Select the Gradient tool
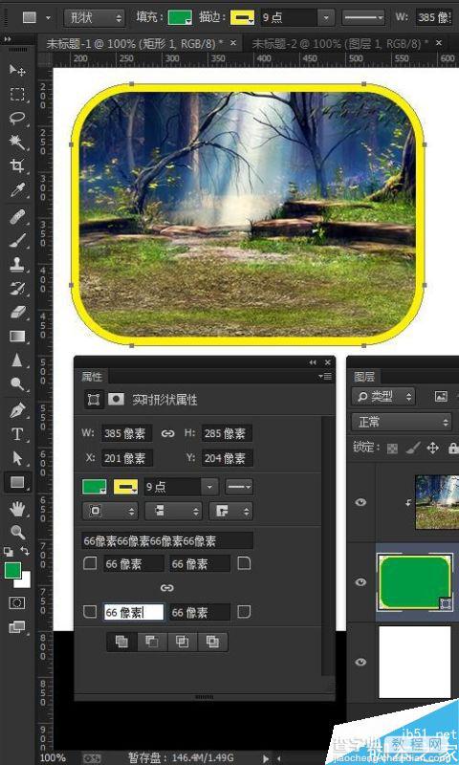The height and width of the screenshot is (765, 459). tap(17, 337)
